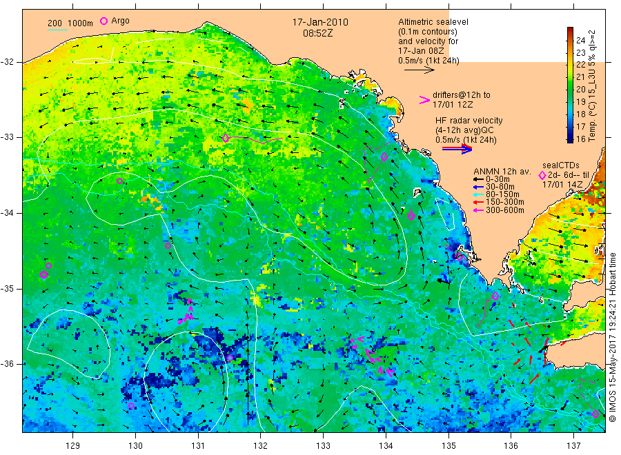The image size is (621, 455).
Task: Click the 'drifters@12h to' legend text
Action: (x=462, y=95)
